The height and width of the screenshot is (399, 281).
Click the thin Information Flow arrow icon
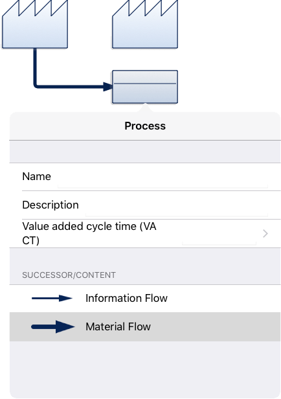(x=52, y=298)
